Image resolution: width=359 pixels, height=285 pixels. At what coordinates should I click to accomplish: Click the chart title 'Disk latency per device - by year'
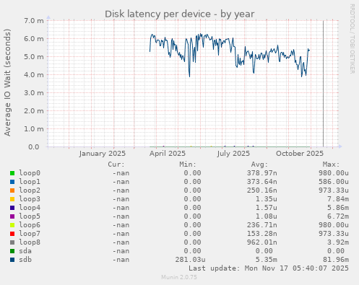click(179, 14)
